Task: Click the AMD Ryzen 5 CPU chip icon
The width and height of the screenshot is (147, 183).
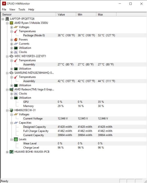Action: coord(12,23)
